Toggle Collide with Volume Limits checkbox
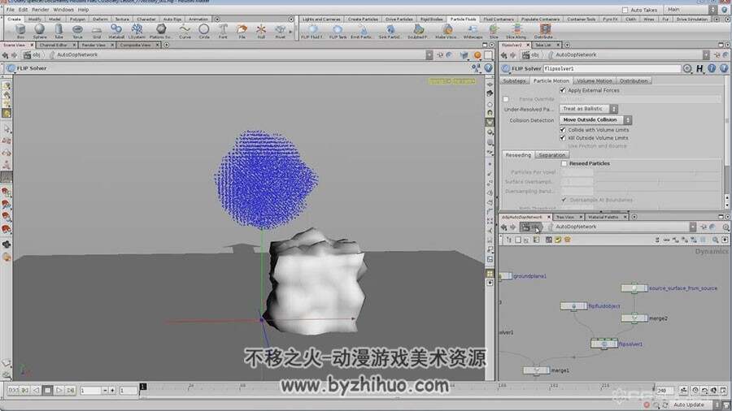732x411 pixels. 563,130
